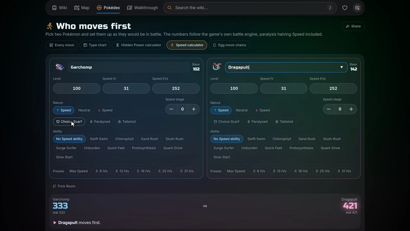Toggle Choice Scarf for Dragapult
Image resolution: width=410 pixels, height=231 pixels.
[226, 122]
